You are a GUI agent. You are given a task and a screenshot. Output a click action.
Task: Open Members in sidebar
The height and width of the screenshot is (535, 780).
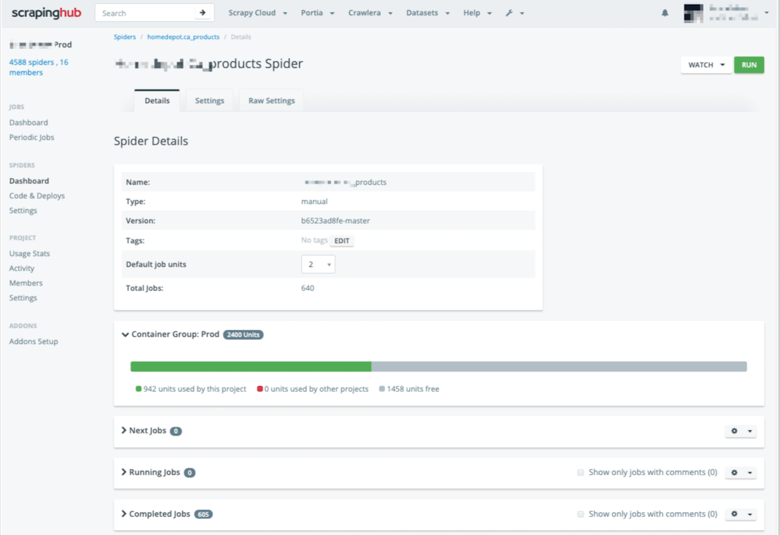tap(26, 283)
